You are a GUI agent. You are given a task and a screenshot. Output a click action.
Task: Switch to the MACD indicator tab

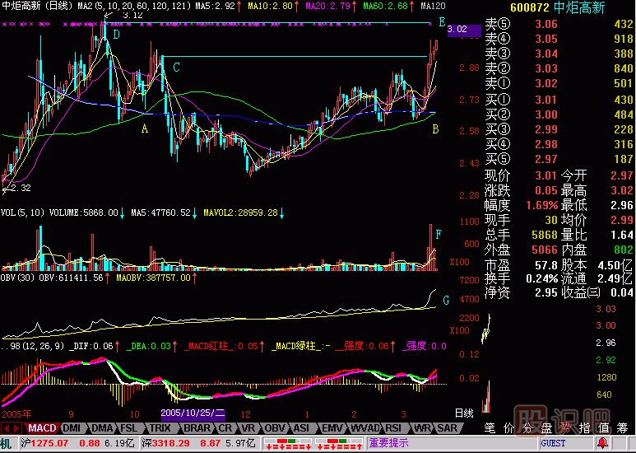click(x=41, y=428)
